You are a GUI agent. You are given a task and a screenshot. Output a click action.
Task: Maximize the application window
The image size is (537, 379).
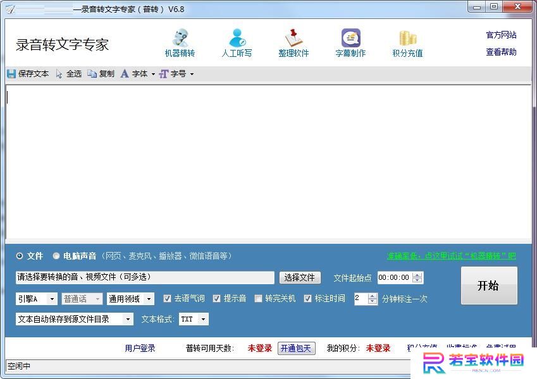click(493, 7)
